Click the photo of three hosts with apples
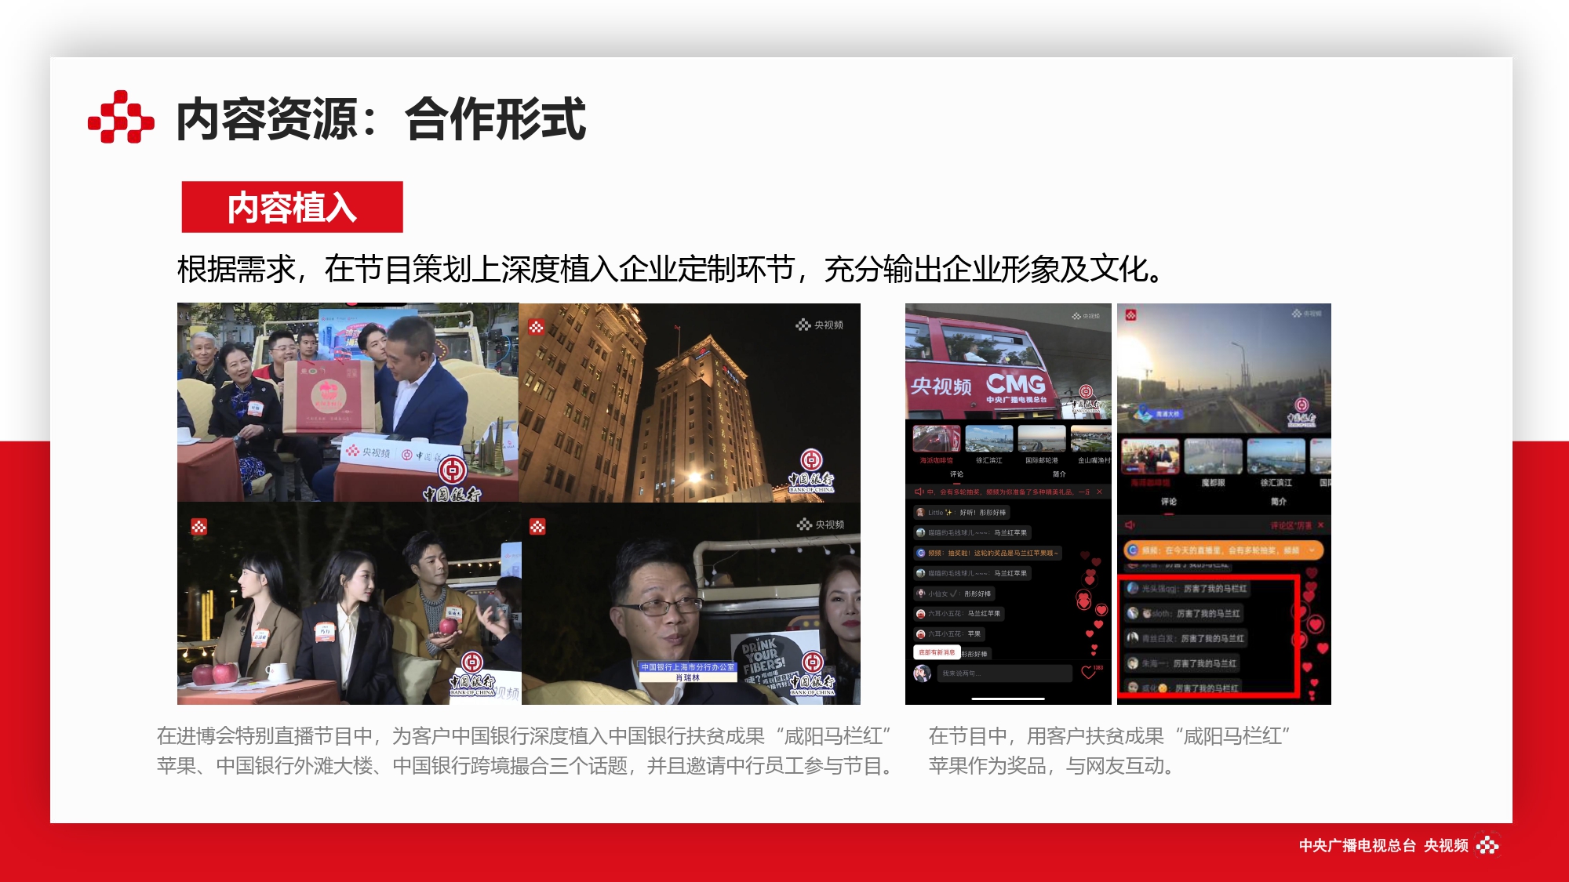Viewport: 1569px width, 882px height. click(349, 604)
